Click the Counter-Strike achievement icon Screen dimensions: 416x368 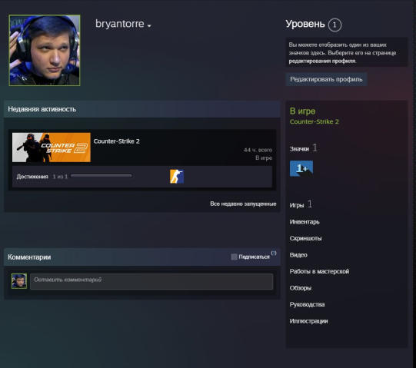(177, 176)
